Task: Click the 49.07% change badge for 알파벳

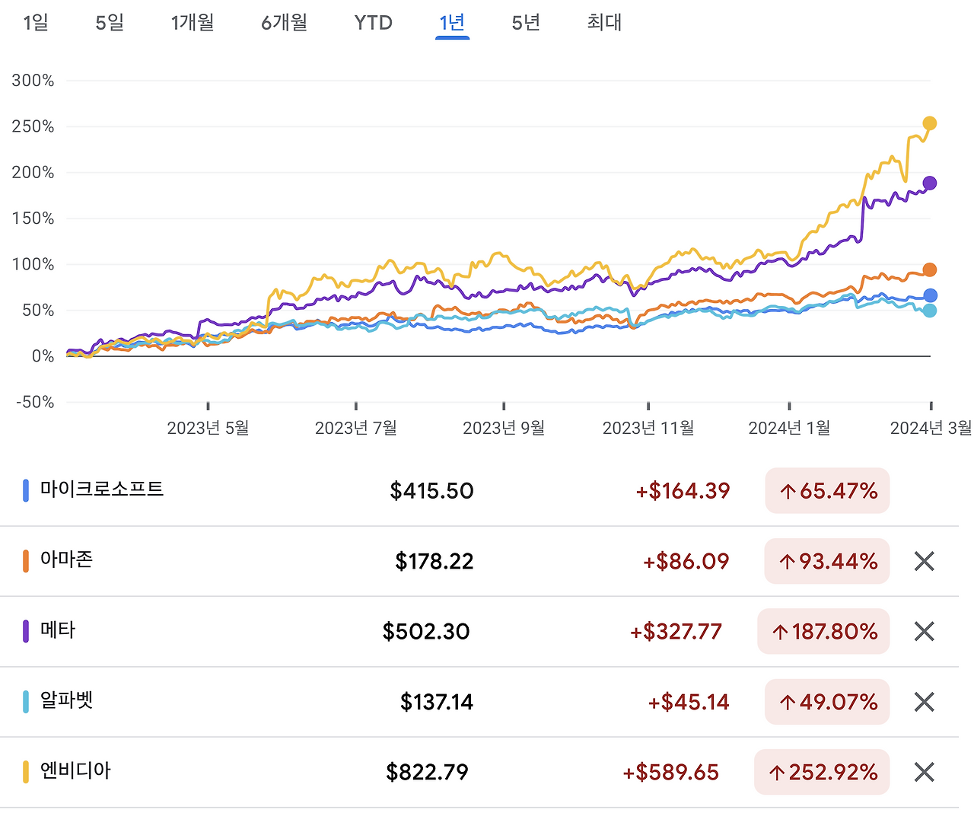Action: pyautogui.click(x=827, y=702)
